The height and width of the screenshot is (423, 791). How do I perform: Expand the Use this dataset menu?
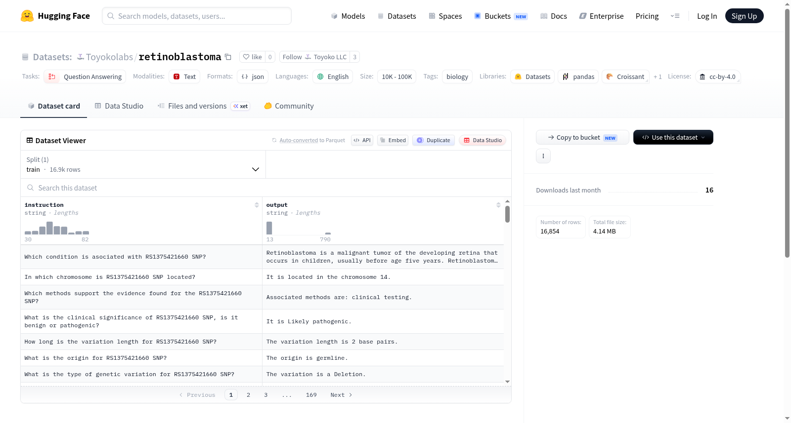click(673, 137)
